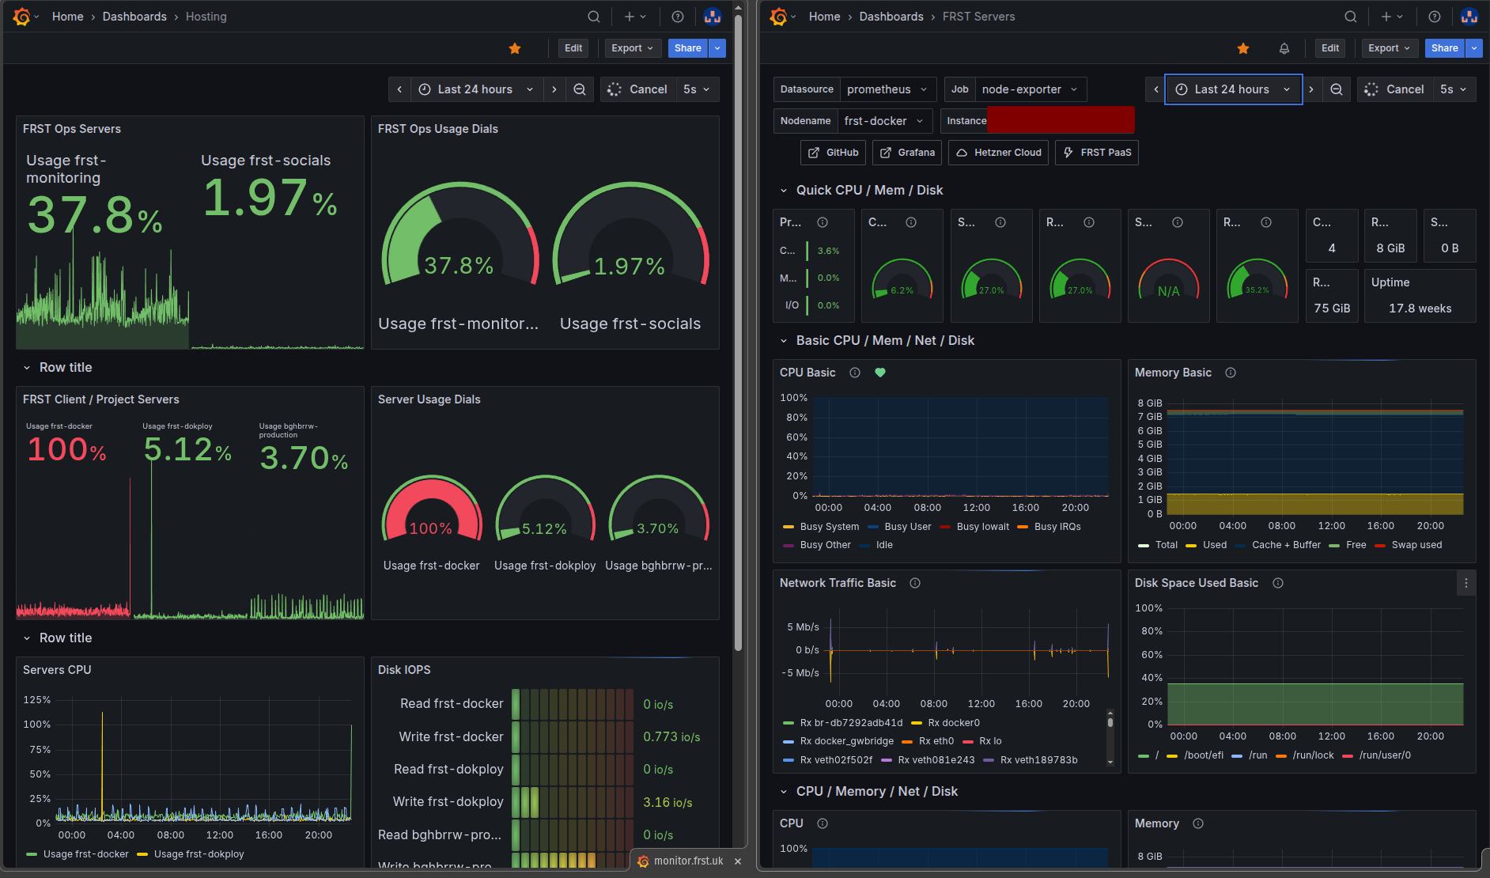Open Last 24 hours picker in FRST Servers

(x=1233, y=89)
